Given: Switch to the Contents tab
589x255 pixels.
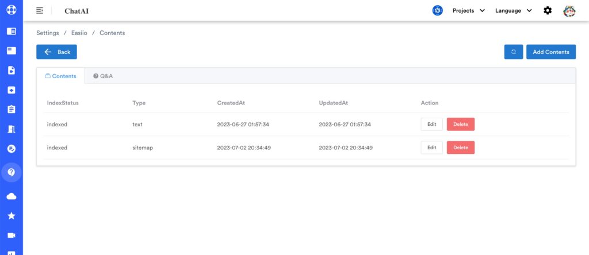Looking at the screenshot, I should pos(60,76).
